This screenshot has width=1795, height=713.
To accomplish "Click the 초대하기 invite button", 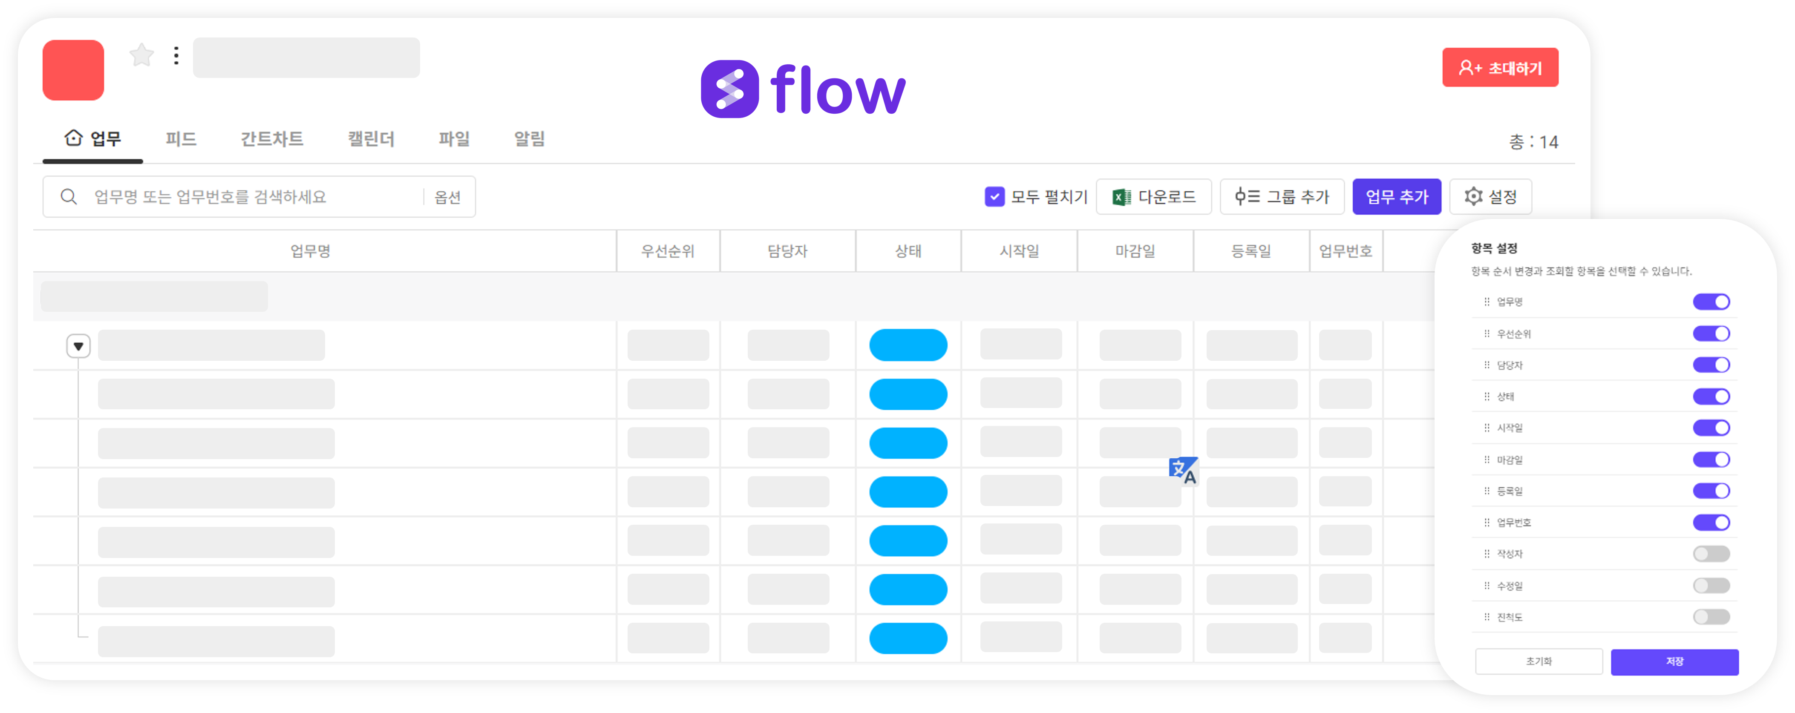I will (1500, 68).
